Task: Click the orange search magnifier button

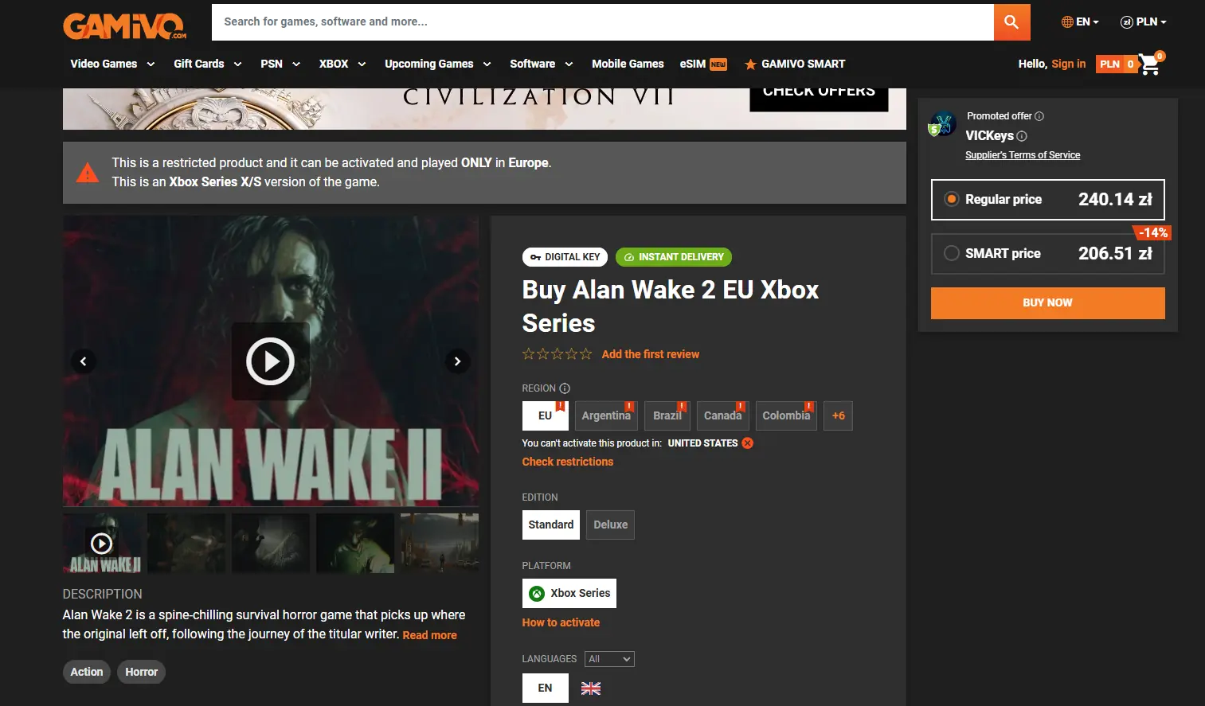Action: click(1011, 22)
